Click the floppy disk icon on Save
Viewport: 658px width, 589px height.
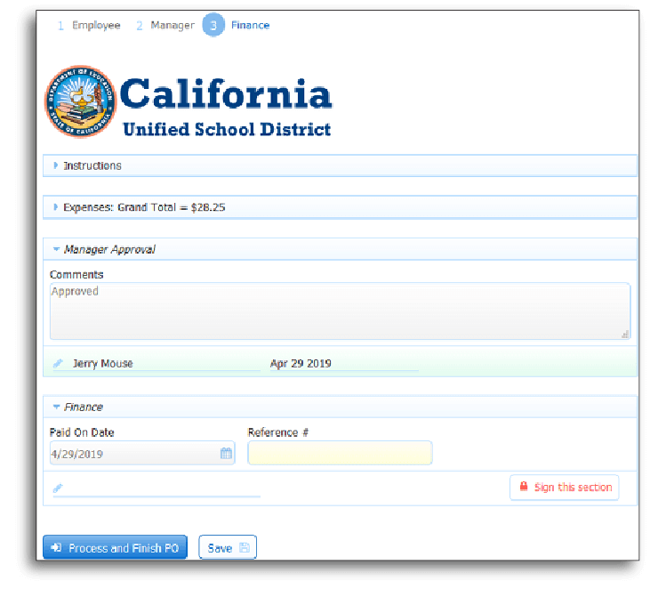(x=245, y=547)
